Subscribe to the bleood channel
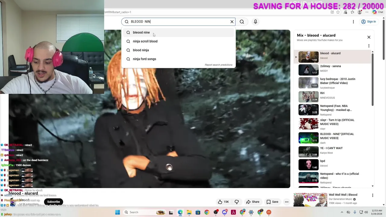Screen dimensions: 386x217 click(x=53, y=202)
